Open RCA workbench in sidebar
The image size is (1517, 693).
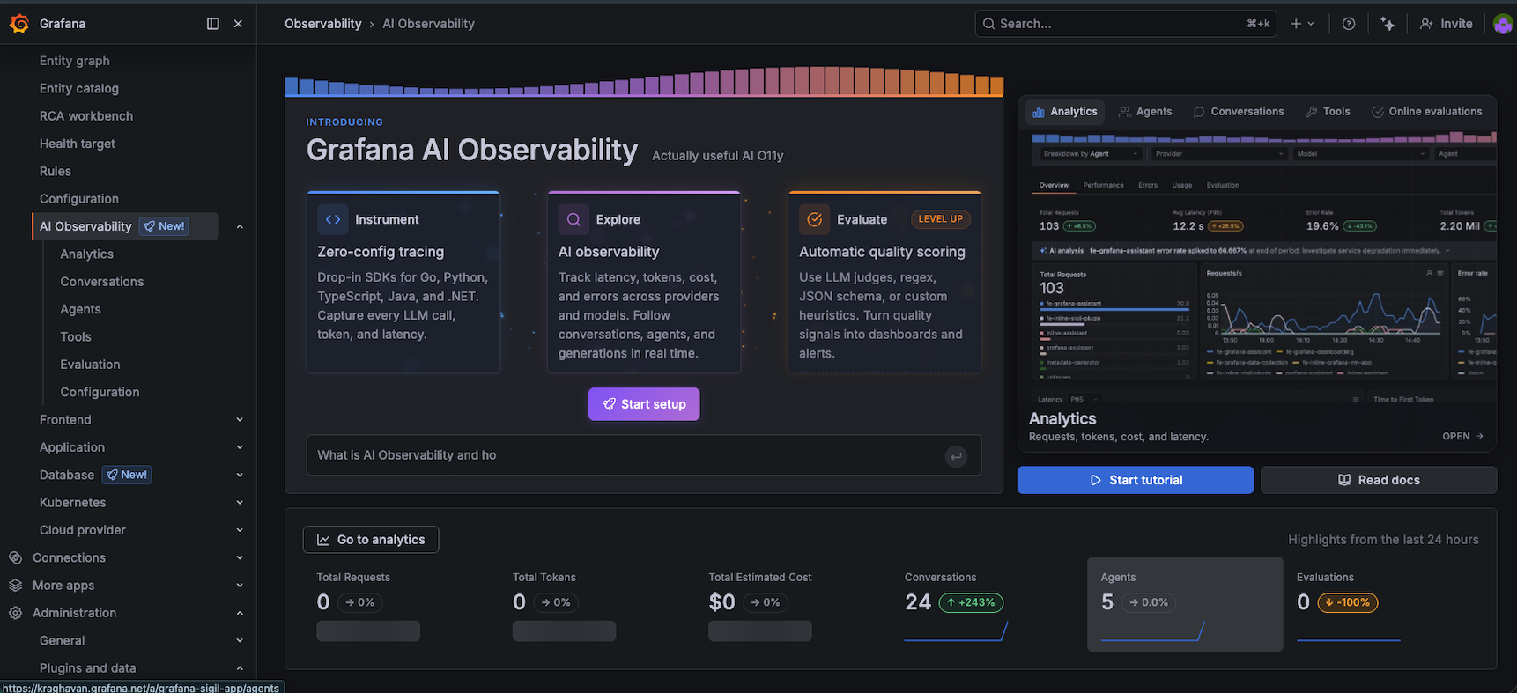(86, 116)
